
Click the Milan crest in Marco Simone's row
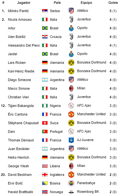point(71,88)
